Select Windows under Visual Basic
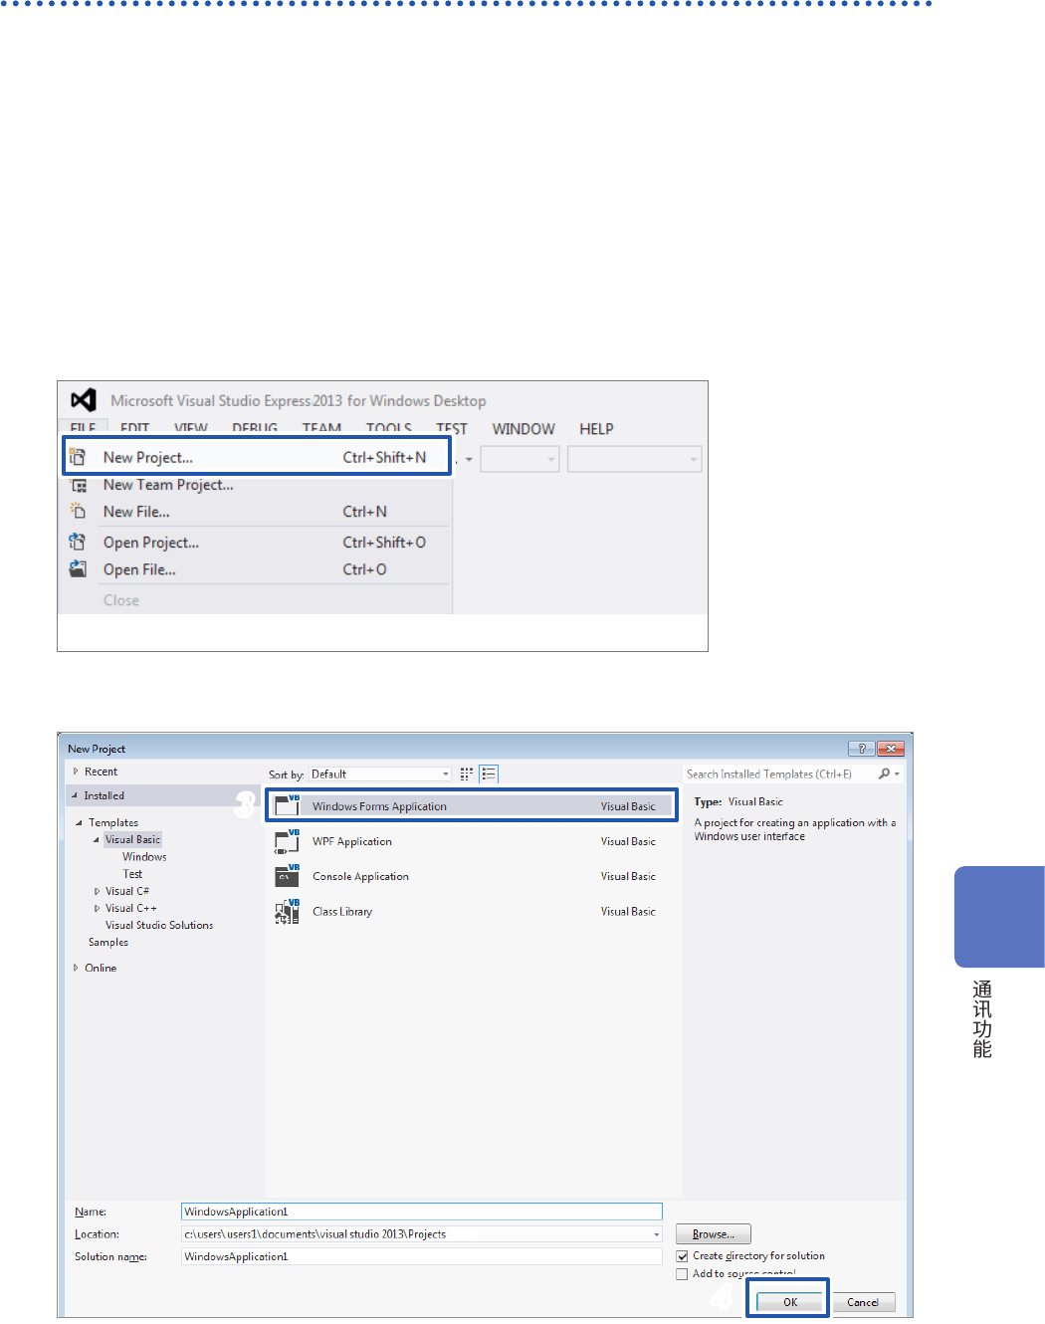Screen dimensions: 1045x1324 [x=144, y=857]
